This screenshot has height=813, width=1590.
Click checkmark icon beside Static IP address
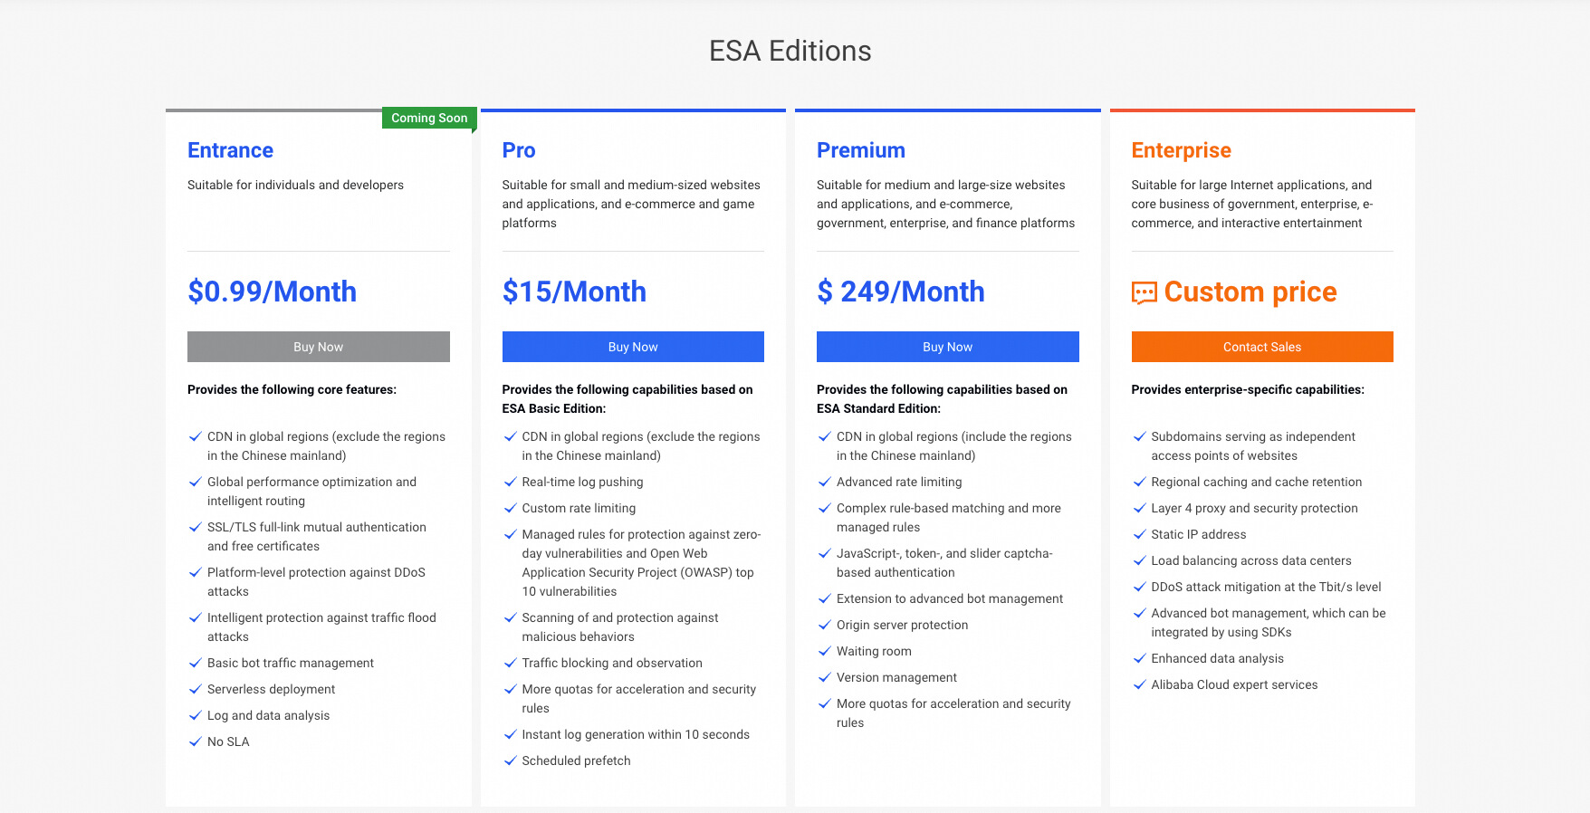(1140, 534)
